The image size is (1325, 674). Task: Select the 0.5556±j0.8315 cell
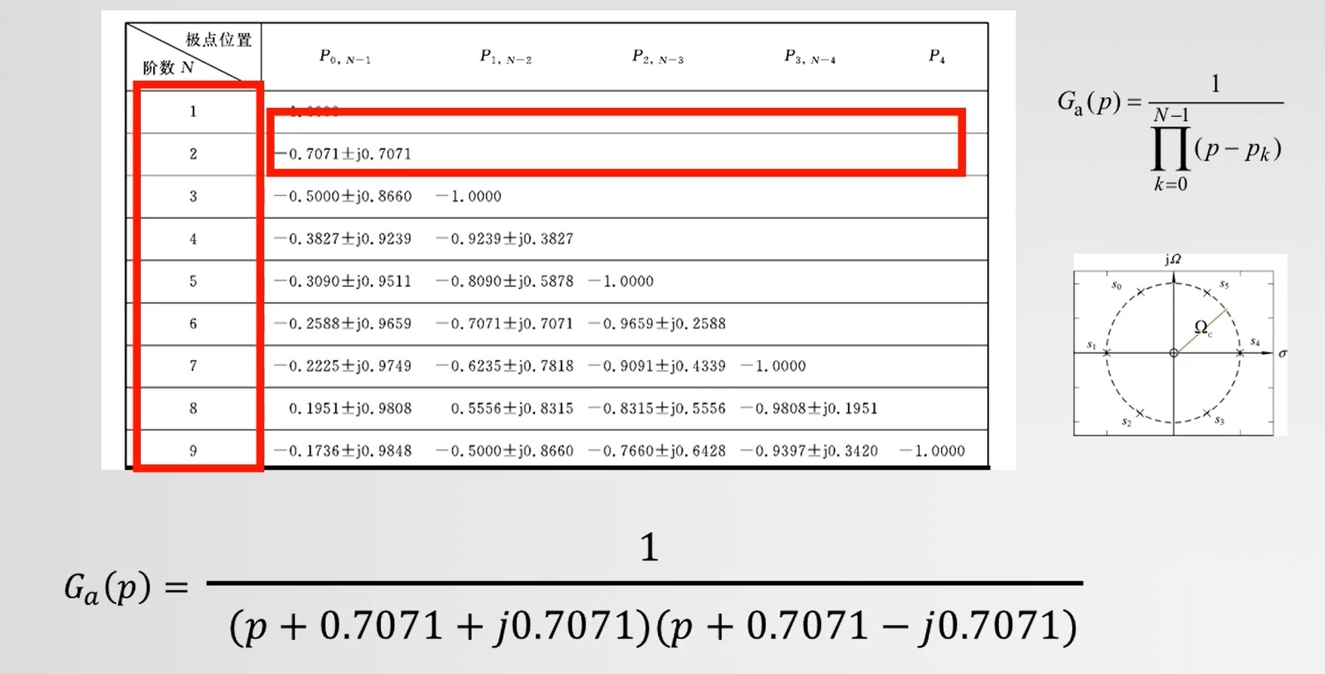(x=512, y=408)
